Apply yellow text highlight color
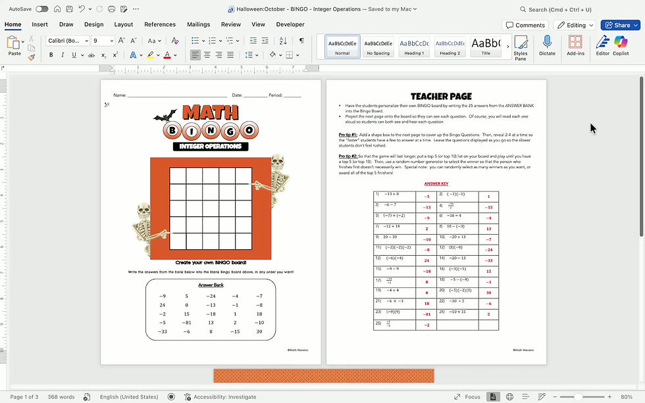The image size is (645, 403). 150,55
